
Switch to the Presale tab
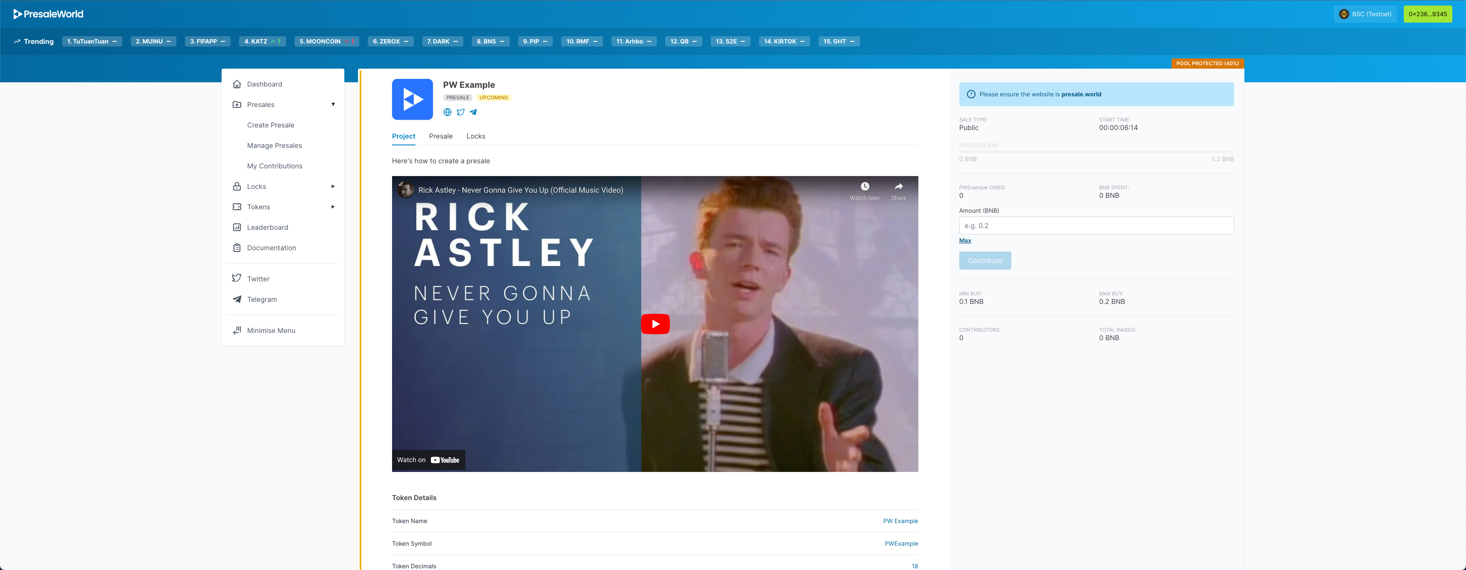tap(441, 136)
